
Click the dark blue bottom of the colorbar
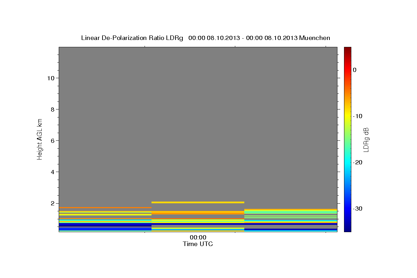(x=347, y=228)
